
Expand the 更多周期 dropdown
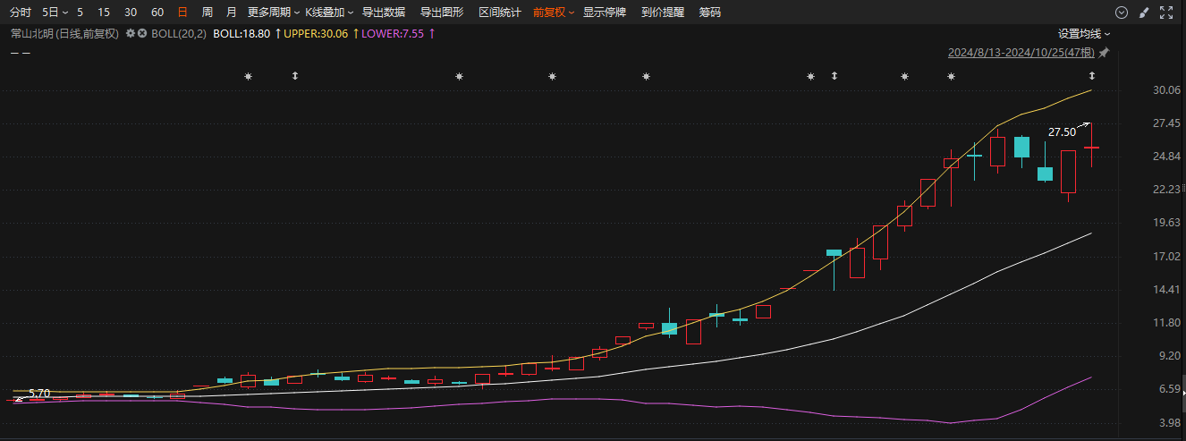tap(272, 13)
